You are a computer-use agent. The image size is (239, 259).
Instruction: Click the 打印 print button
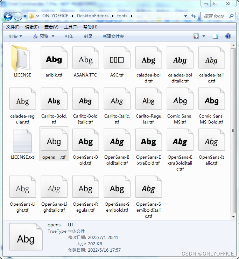click(69, 36)
